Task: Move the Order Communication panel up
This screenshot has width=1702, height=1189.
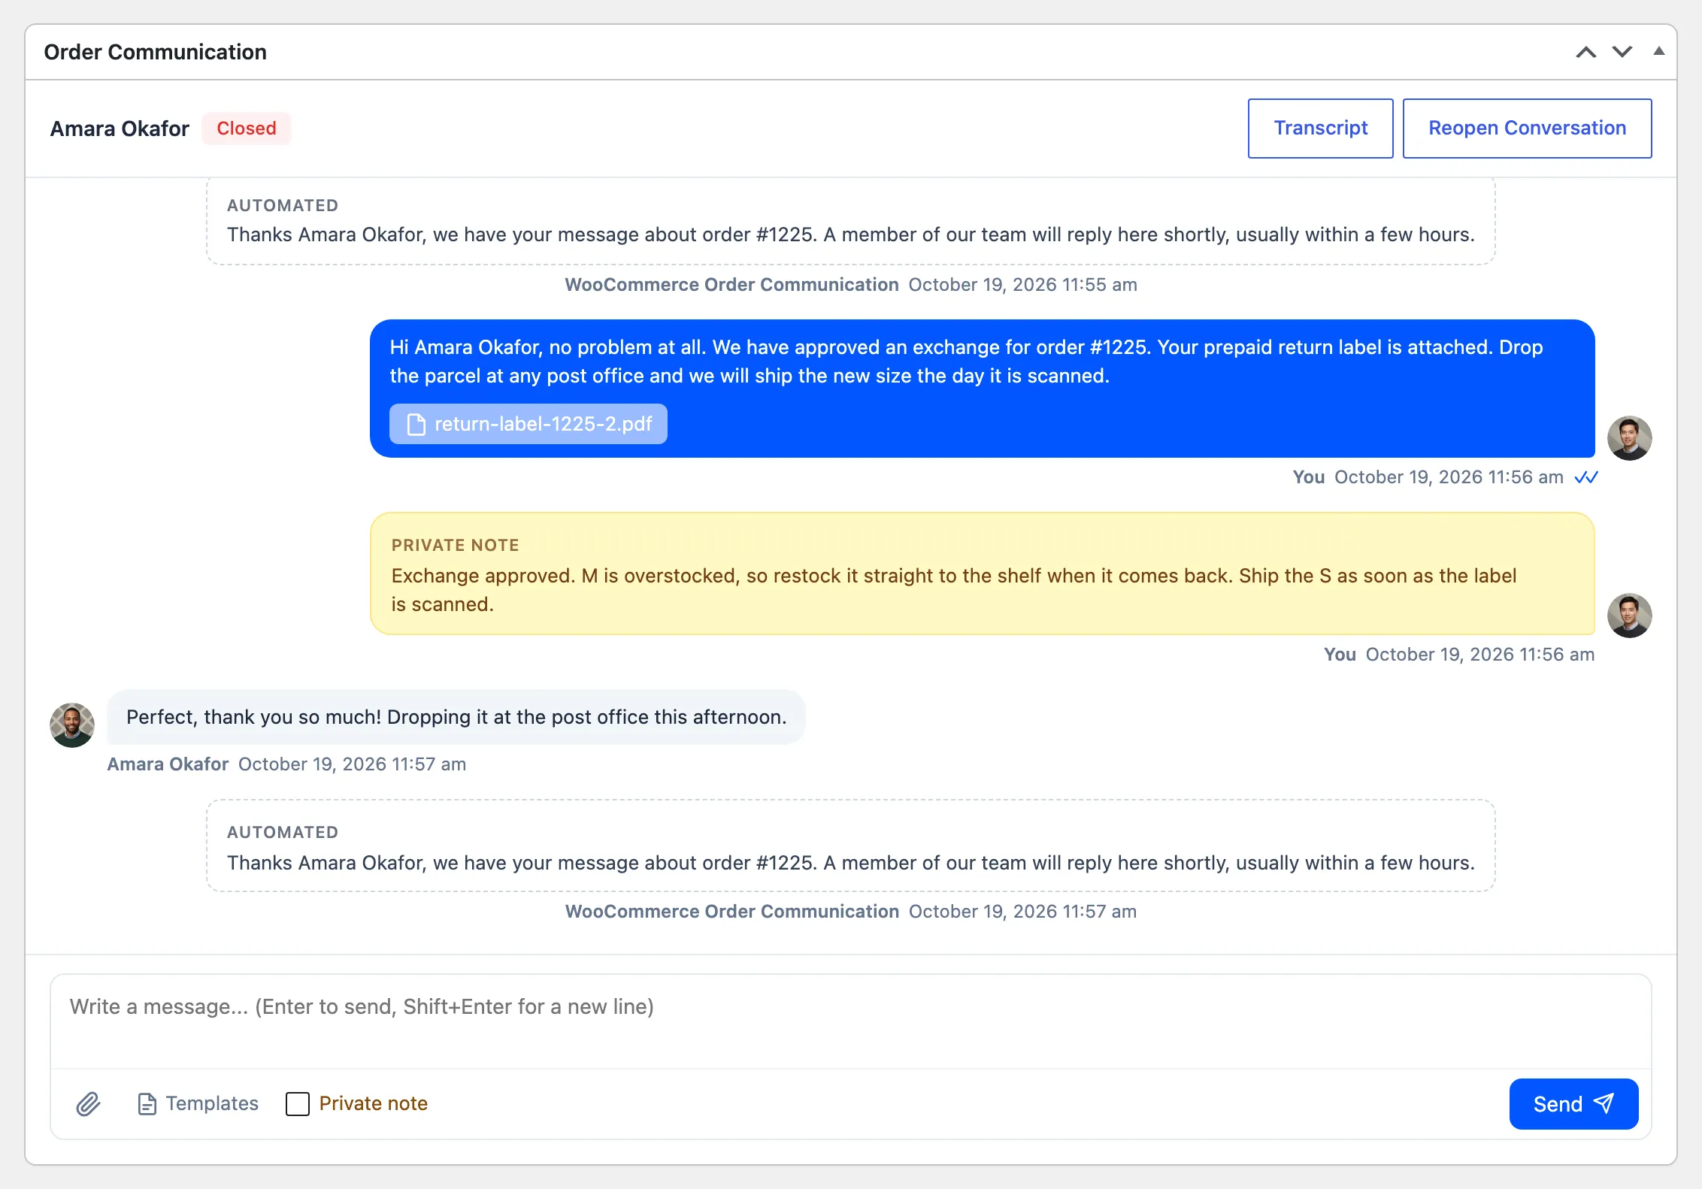Action: tap(1586, 52)
